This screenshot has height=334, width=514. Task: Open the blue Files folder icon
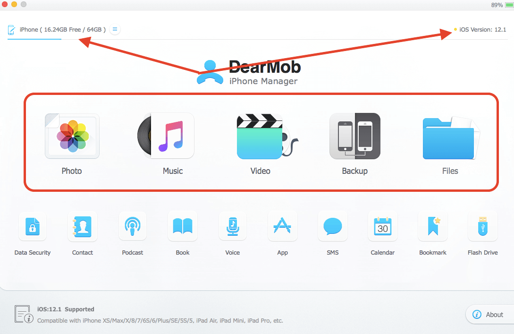pyautogui.click(x=451, y=138)
